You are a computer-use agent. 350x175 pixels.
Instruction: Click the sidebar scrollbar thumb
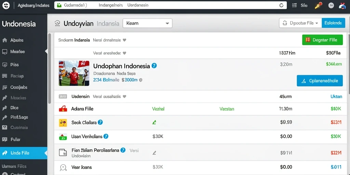50,69
